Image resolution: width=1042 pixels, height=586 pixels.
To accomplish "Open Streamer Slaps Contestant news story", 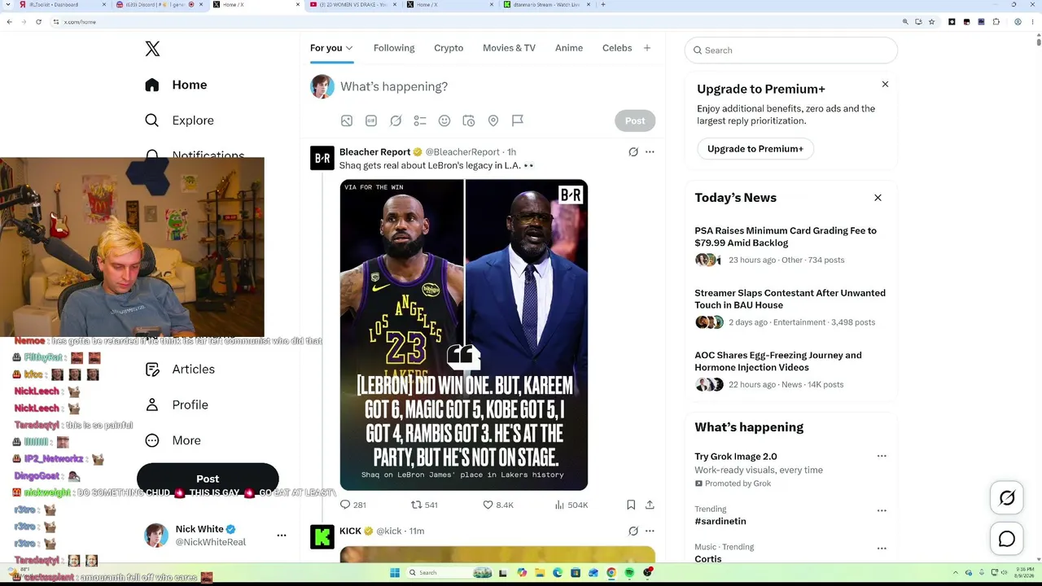I will point(790,299).
